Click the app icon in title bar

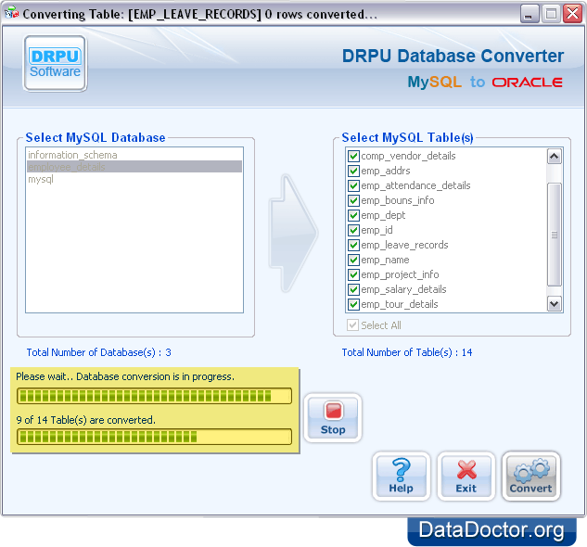click(12, 14)
